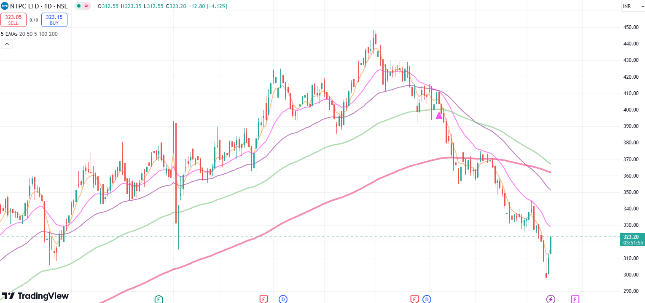Click the green E earnings marker
The height and width of the screenshot is (303, 645).
(159, 299)
